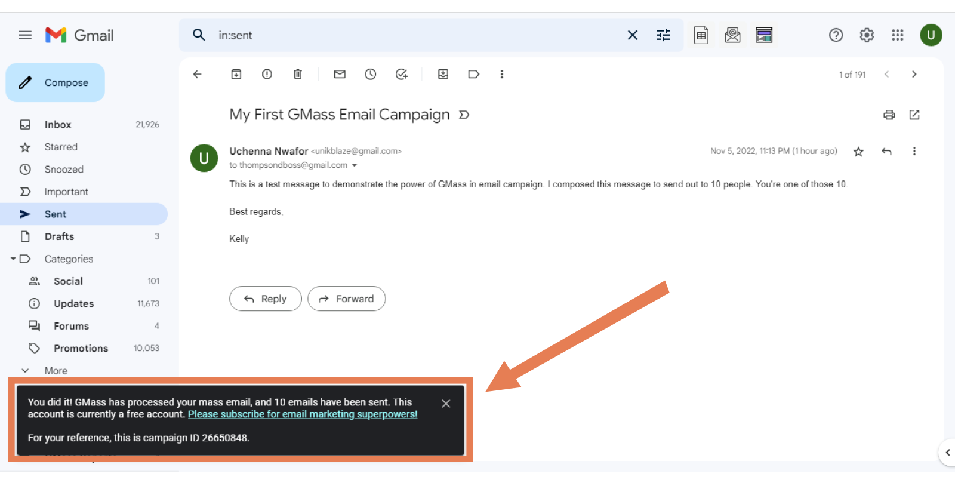The width and height of the screenshot is (955, 486).
Task: Go back to Sent list arrow
Action: (198, 74)
